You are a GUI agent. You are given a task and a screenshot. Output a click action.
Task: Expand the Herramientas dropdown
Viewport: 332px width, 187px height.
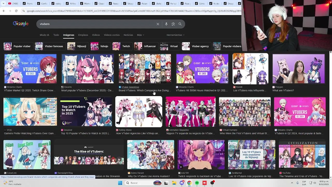pyautogui.click(x=176, y=35)
